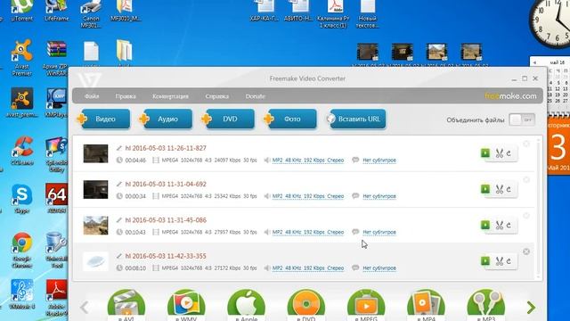Open Нет субтитров dropdown for 11-26-11-827
This screenshot has height=321, width=570.
(x=379, y=160)
